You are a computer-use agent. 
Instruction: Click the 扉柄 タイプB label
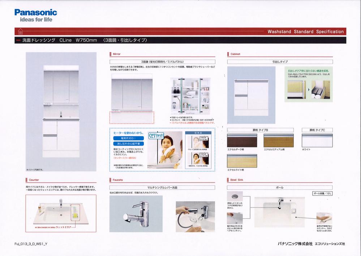pos(242,130)
